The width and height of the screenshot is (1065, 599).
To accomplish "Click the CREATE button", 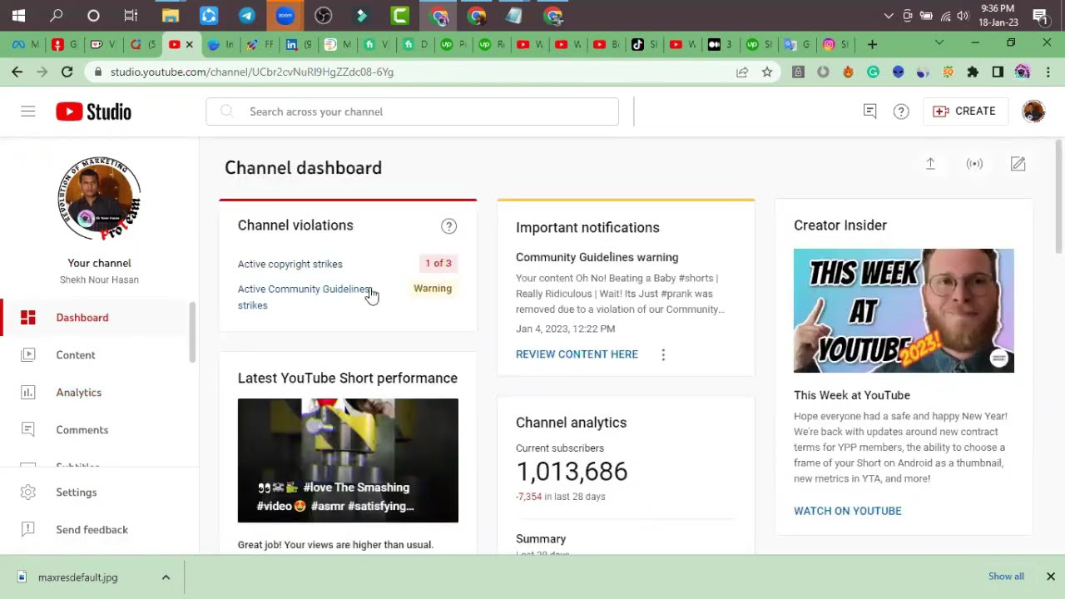I will coord(965,111).
